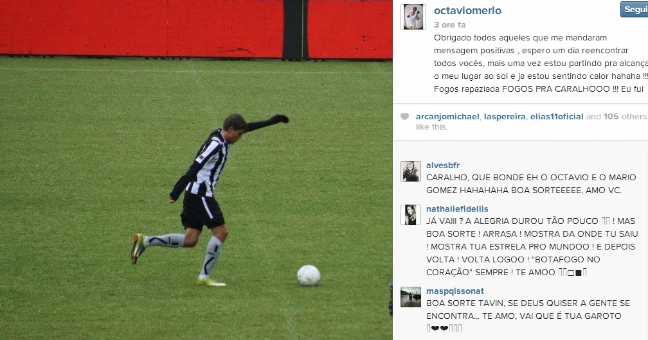648x340 pixels.
Task: Follow the account with Segui button
Action: (634, 10)
